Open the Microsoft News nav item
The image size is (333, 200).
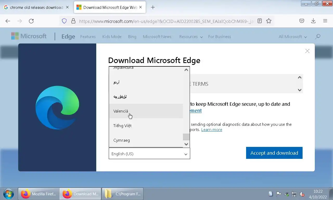coord(157,37)
